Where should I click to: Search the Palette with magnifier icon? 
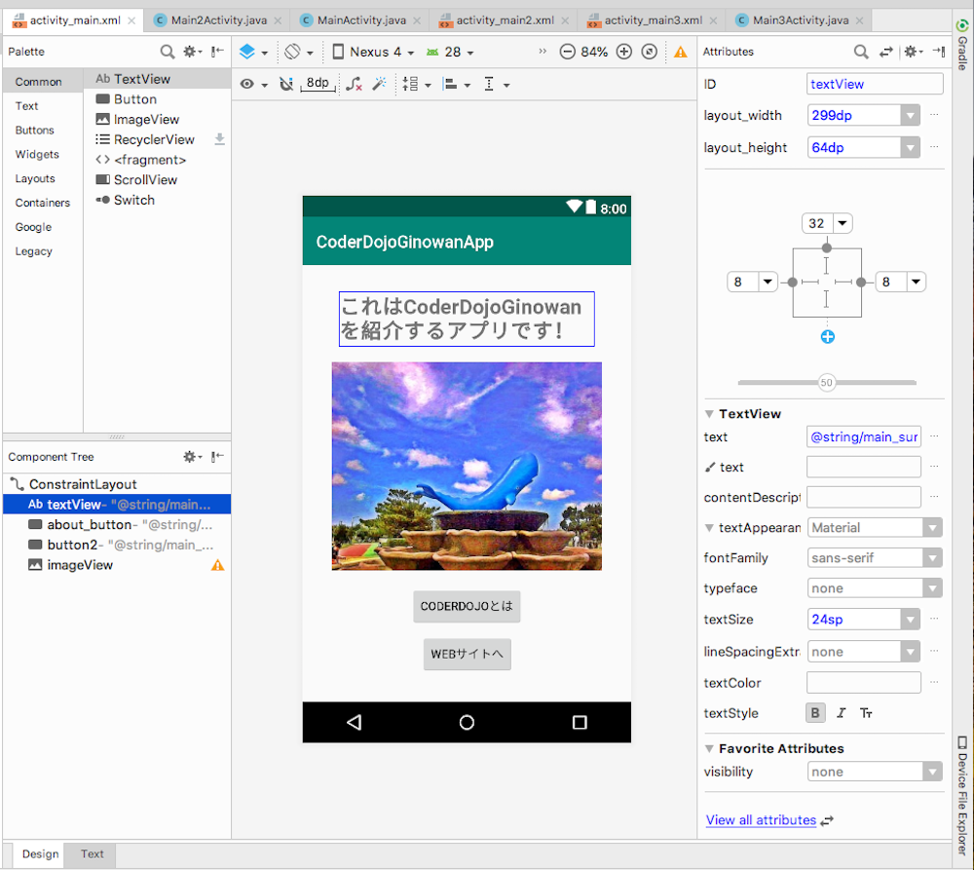tap(168, 52)
